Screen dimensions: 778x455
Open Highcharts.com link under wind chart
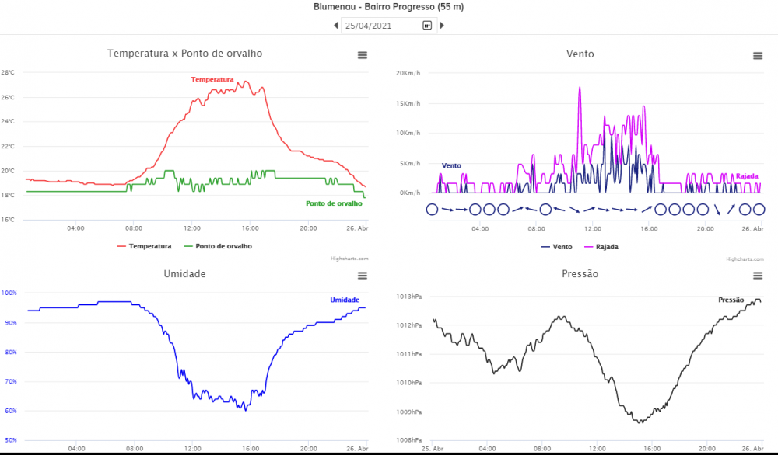(x=745, y=259)
